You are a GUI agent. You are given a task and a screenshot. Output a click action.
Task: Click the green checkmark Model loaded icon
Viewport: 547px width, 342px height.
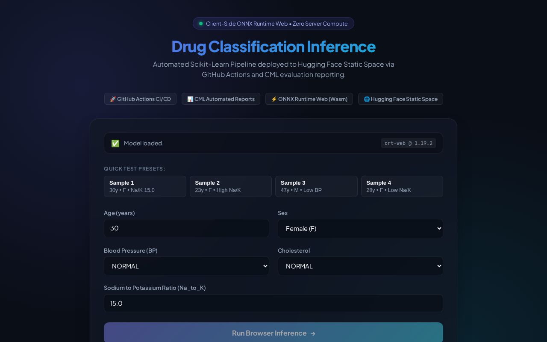click(x=115, y=143)
